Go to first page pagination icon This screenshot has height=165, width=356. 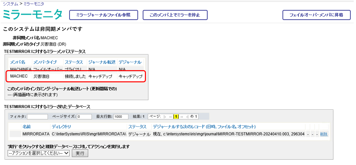[x=165, y=117]
